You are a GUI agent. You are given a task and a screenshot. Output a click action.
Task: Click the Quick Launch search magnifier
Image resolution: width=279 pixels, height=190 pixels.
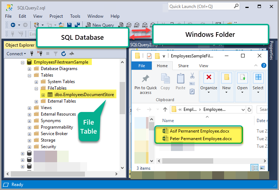point(236,6)
